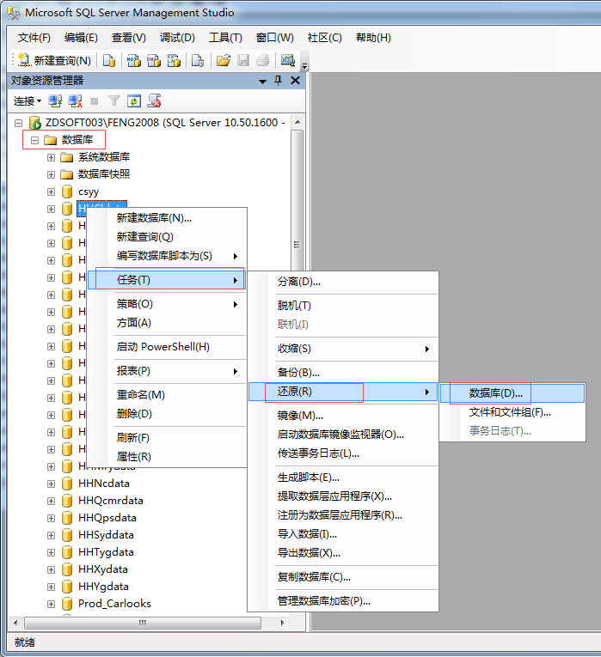
Task: Expand the HHNcdata database node
Action: coord(51,484)
